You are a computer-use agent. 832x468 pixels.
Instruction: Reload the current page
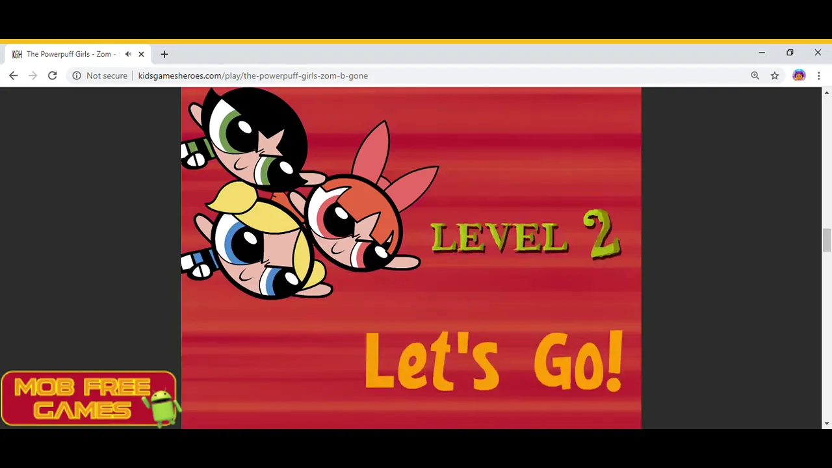pos(52,75)
